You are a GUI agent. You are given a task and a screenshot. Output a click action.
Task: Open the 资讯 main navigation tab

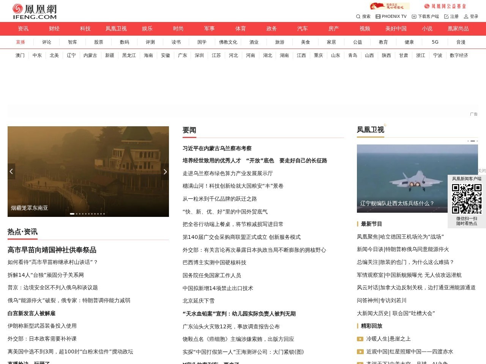23,28
